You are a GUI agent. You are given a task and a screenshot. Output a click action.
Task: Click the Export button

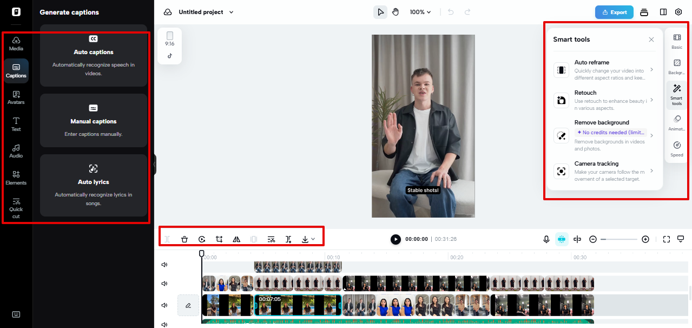point(614,11)
